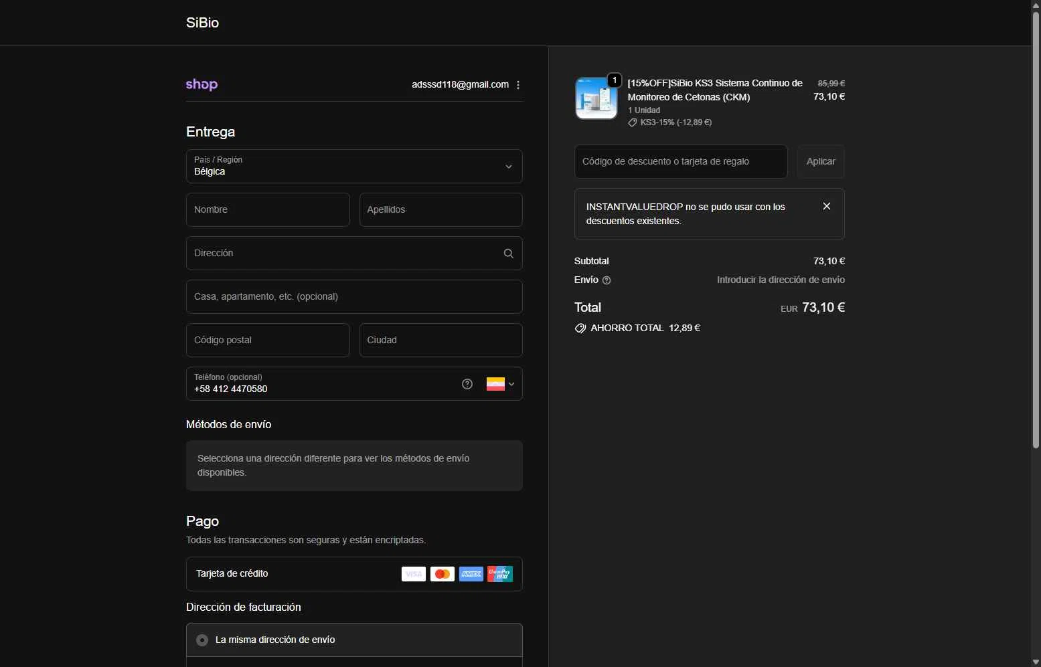This screenshot has height=667, width=1041.
Task: Click the total amount 73,10 €
Action: tap(823, 308)
